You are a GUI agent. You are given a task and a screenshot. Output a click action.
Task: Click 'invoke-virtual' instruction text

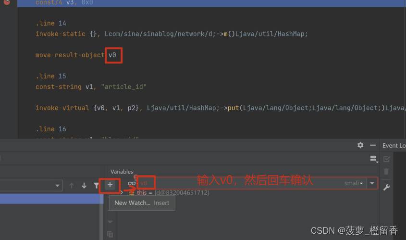(x=62, y=108)
